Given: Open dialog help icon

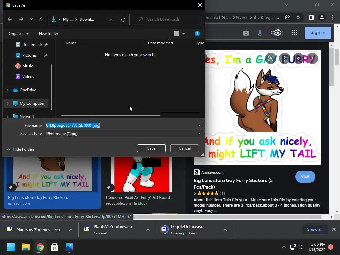Looking at the screenshot, I should click(197, 34).
